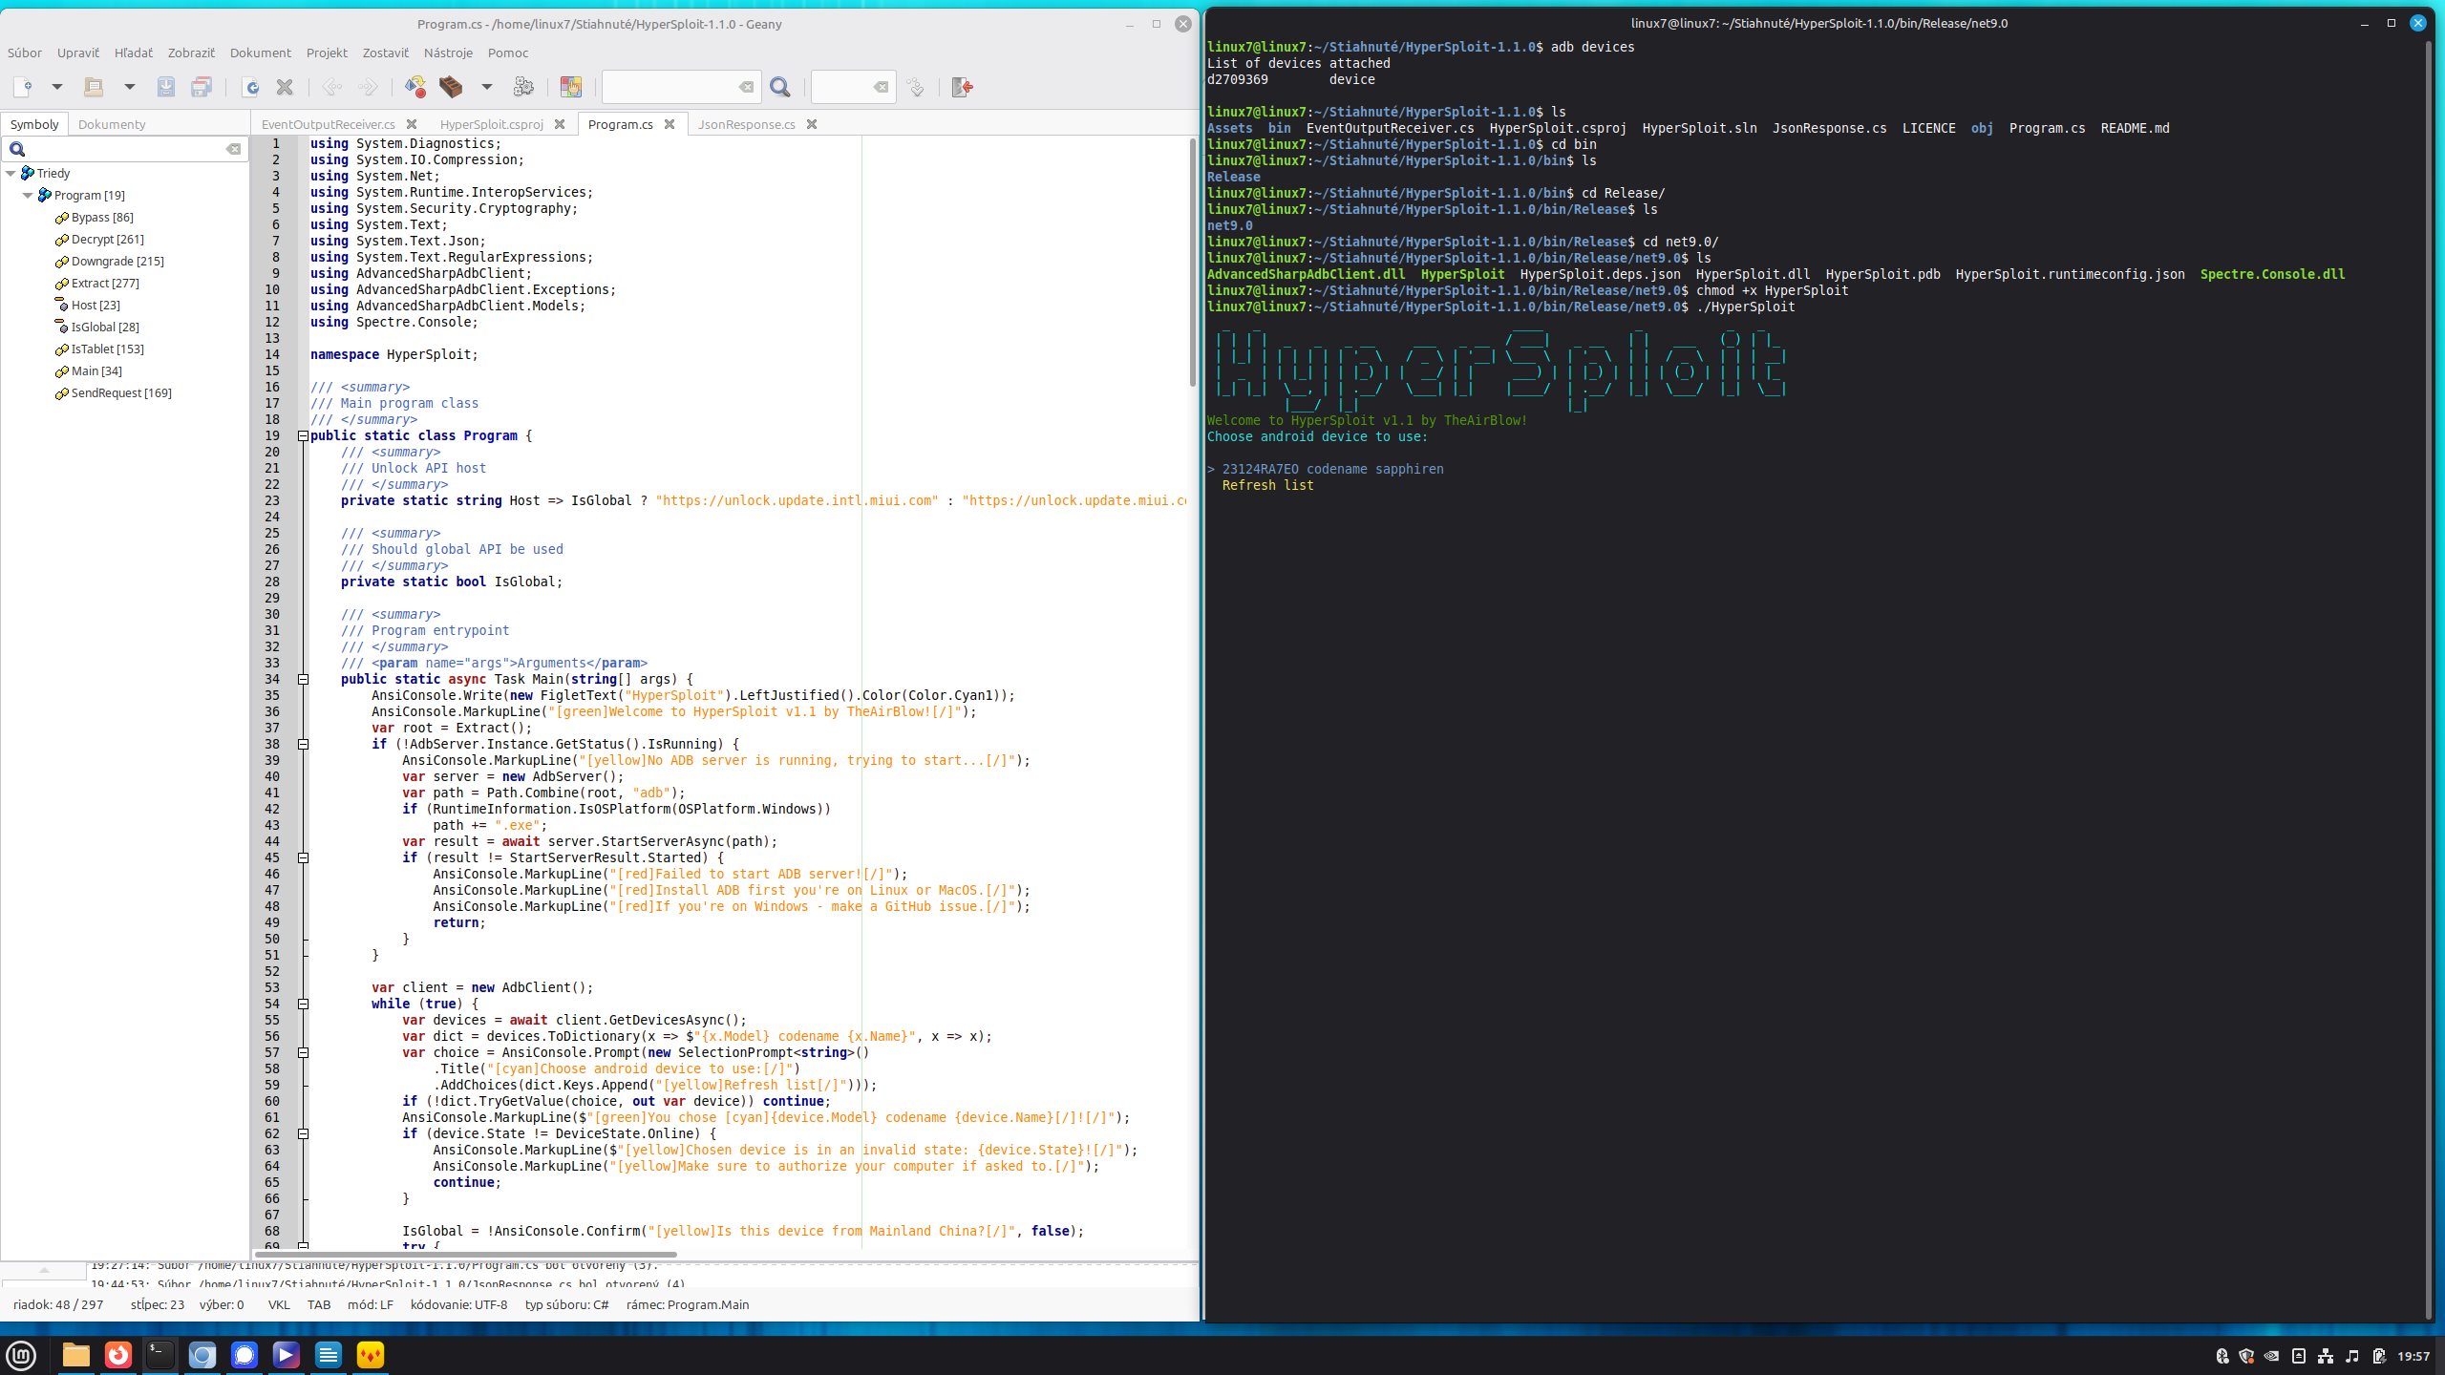The height and width of the screenshot is (1375, 2445).
Task: Click the Quit Geany exit icon
Action: pyautogui.click(x=963, y=87)
